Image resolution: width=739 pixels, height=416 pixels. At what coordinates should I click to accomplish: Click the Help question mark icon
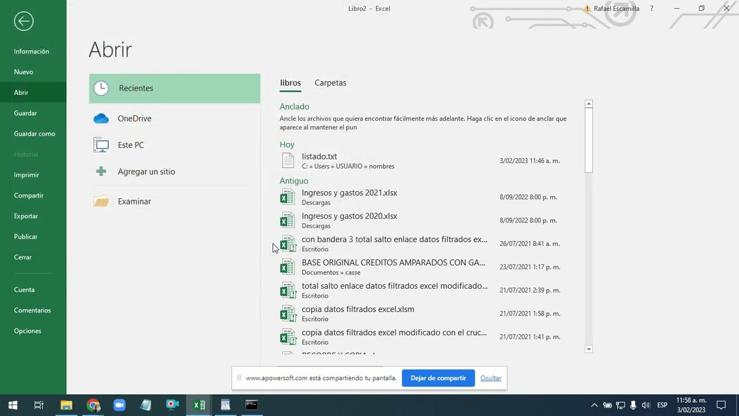pyautogui.click(x=652, y=9)
